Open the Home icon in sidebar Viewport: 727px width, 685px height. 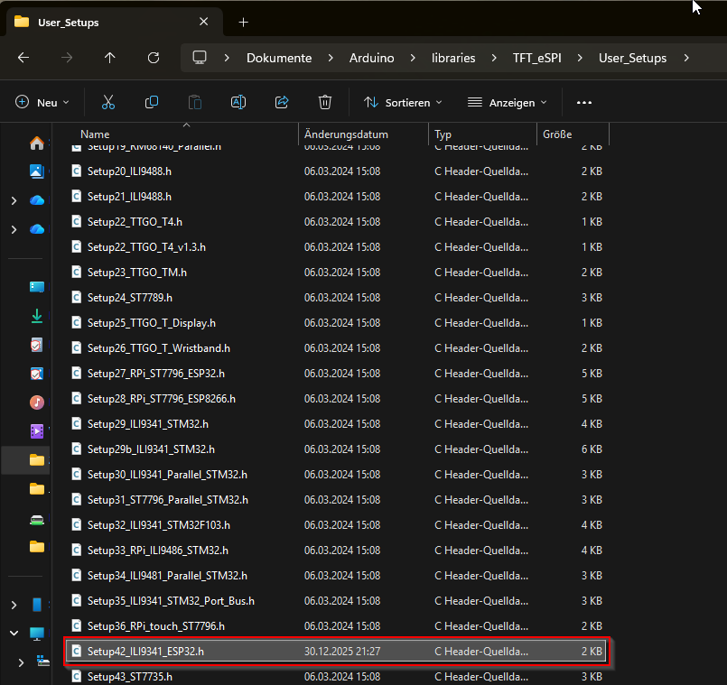(x=37, y=143)
